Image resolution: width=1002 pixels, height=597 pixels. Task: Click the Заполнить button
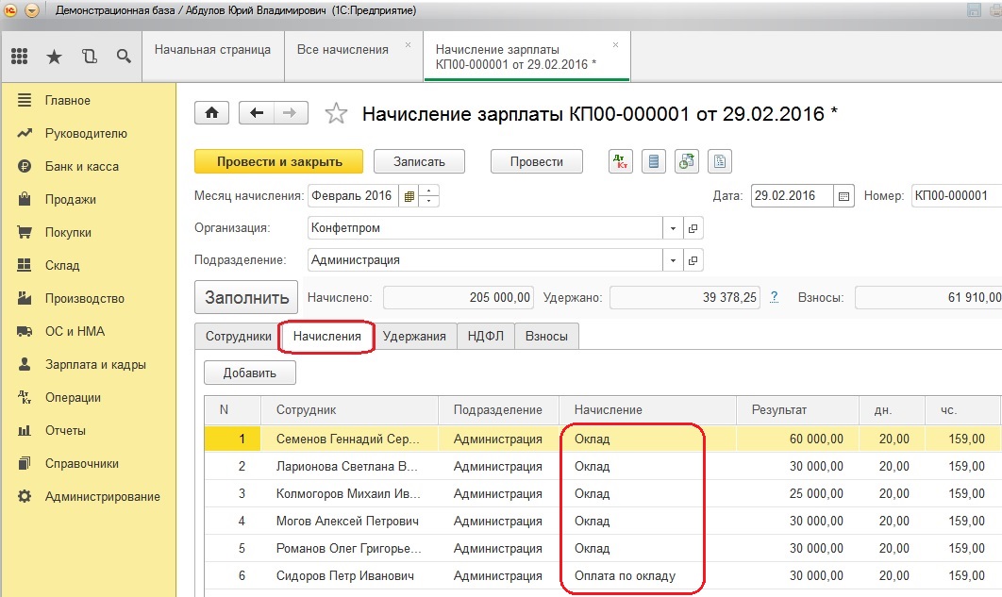click(x=246, y=297)
